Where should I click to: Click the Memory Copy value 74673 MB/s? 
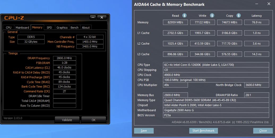point(229,22)
